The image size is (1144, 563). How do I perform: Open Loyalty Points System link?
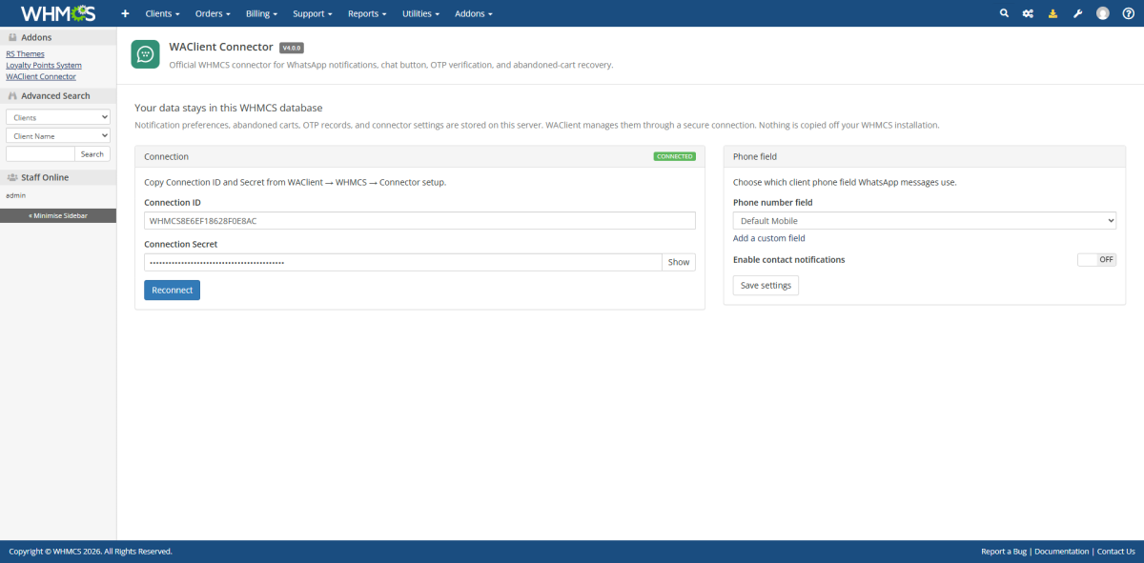(x=44, y=65)
